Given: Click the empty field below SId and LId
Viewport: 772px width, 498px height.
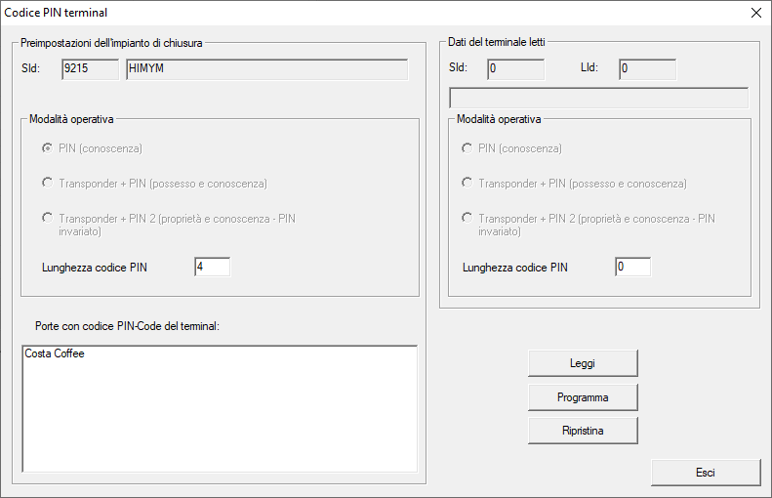Looking at the screenshot, I should click(x=598, y=98).
